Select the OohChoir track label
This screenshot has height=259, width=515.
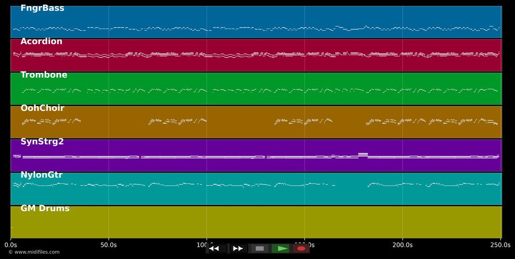pyautogui.click(x=42, y=108)
